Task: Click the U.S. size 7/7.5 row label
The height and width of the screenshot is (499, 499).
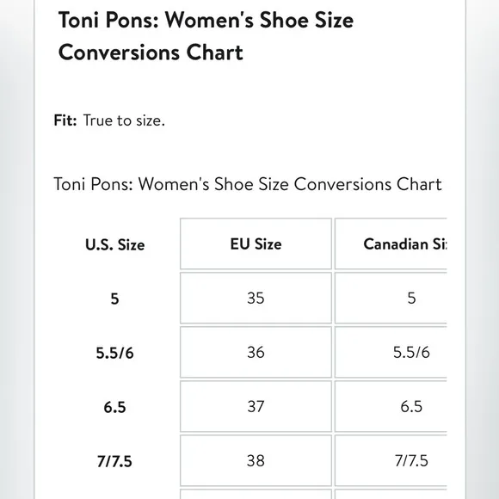Action: 114,461
